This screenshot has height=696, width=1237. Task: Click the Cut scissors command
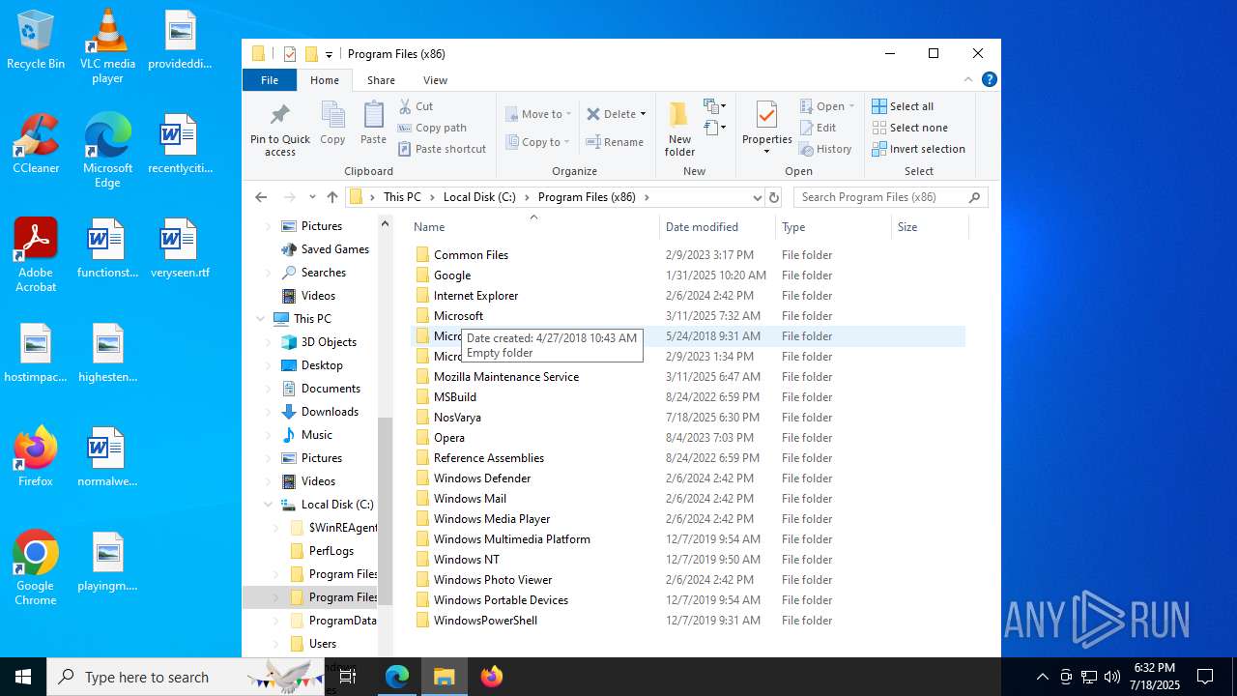point(416,106)
